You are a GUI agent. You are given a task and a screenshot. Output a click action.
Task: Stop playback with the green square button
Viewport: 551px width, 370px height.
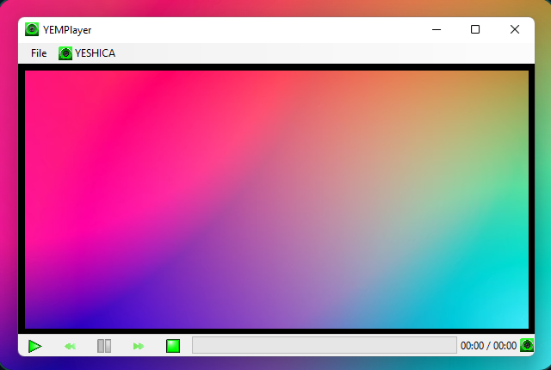173,346
